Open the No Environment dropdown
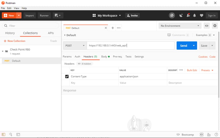Screen dimensions: 220x138 (180, 26)
